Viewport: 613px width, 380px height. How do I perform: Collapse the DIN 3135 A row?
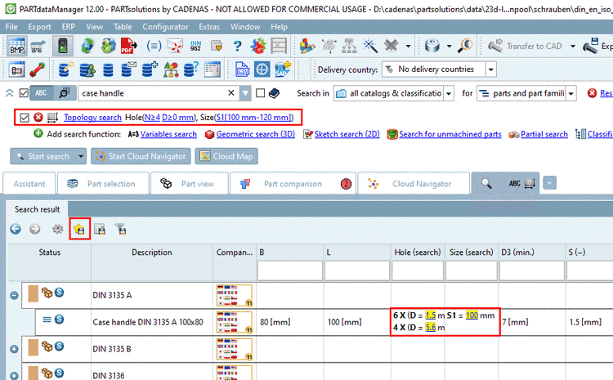click(14, 295)
